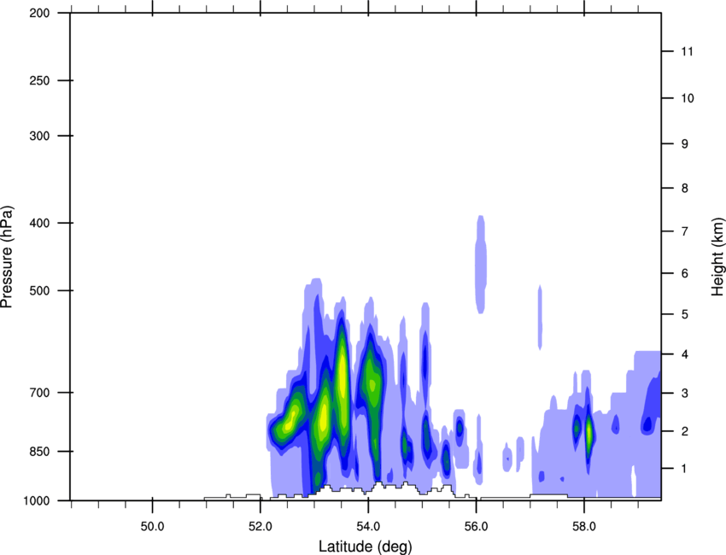Screen dimensions: 726x555
Task: Click the 7 km height label
Action: pos(685,231)
